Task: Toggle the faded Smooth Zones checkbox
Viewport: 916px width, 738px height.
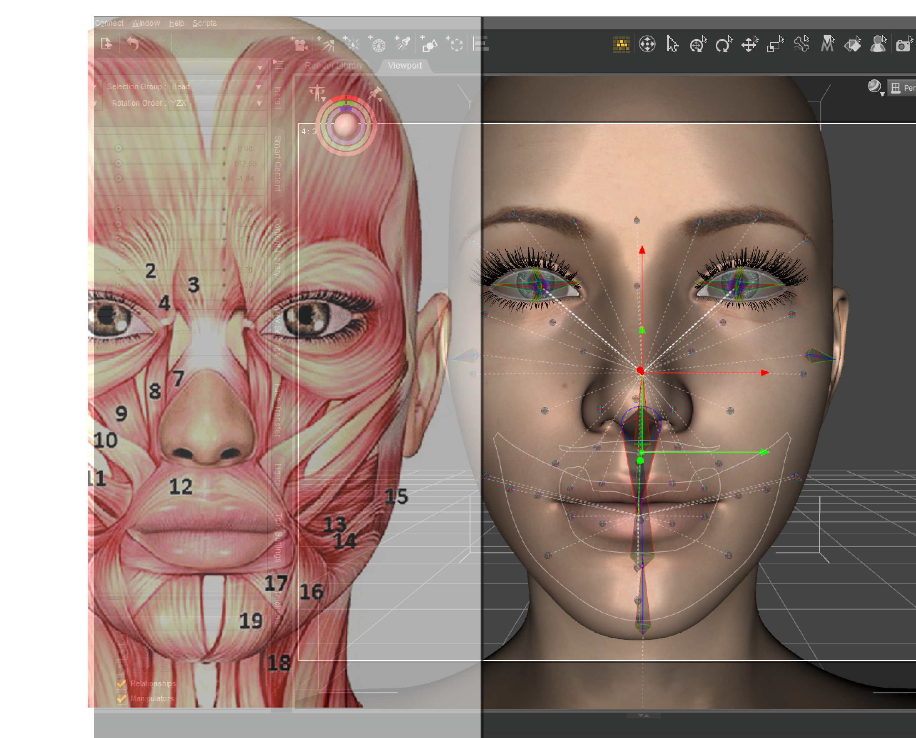Action: [122, 669]
